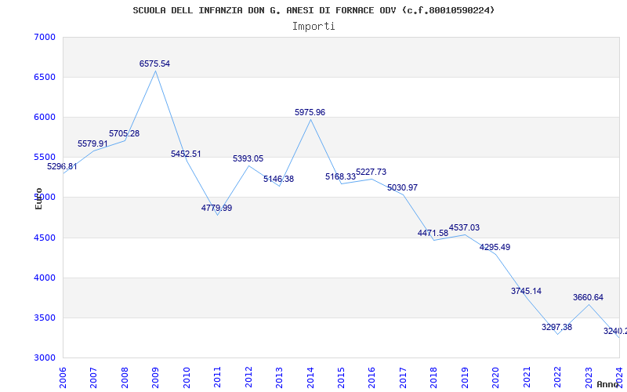Select the x-axis year 2013

(x=279, y=378)
